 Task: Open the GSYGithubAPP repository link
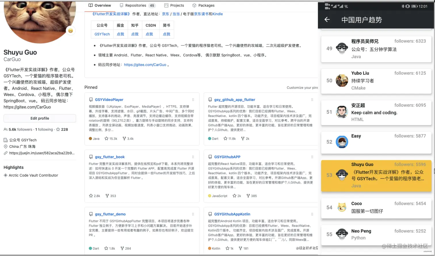[x=227, y=157]
